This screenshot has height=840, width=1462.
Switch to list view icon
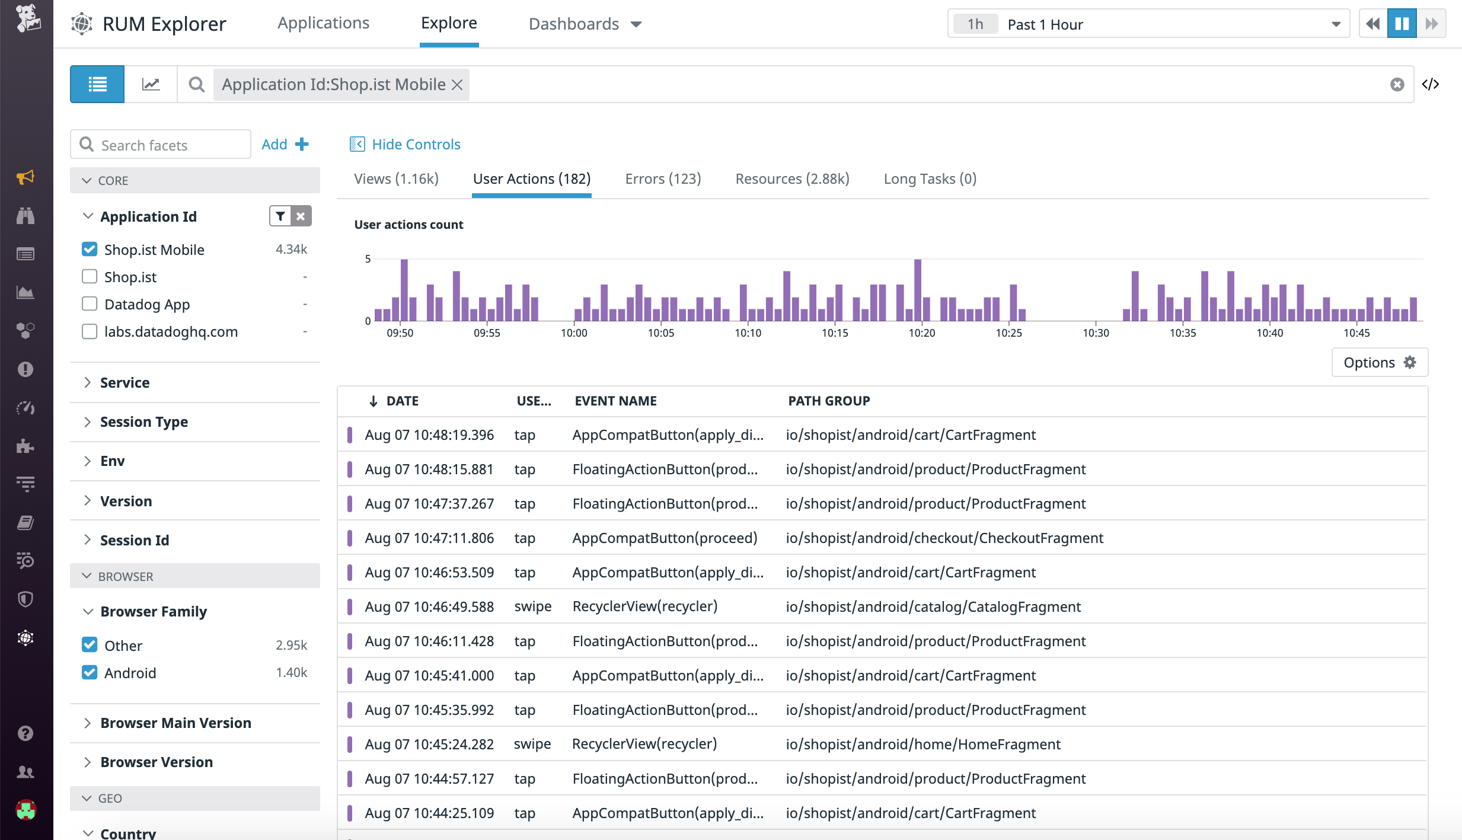click(97, 84)
